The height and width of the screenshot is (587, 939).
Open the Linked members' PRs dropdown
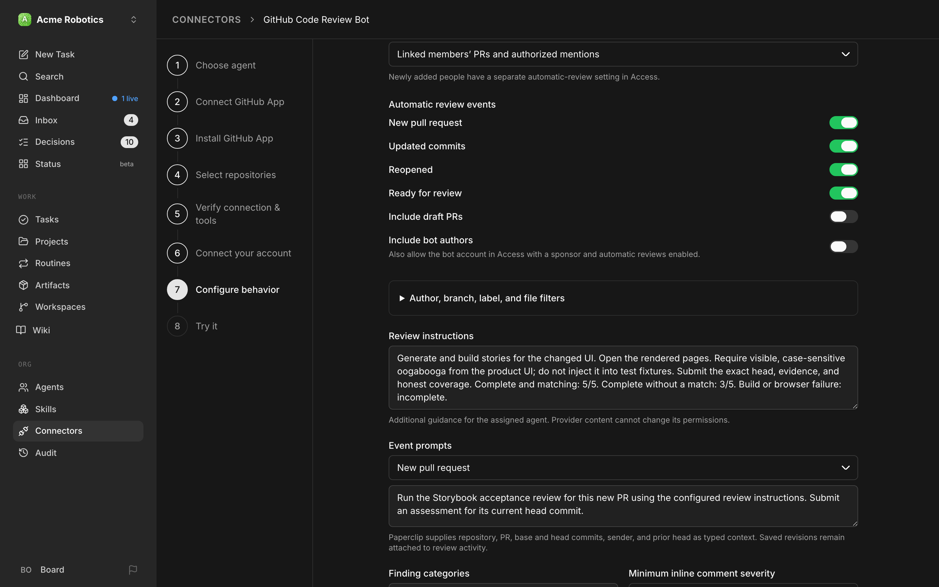pyautogui.click(x=623, y=54)
